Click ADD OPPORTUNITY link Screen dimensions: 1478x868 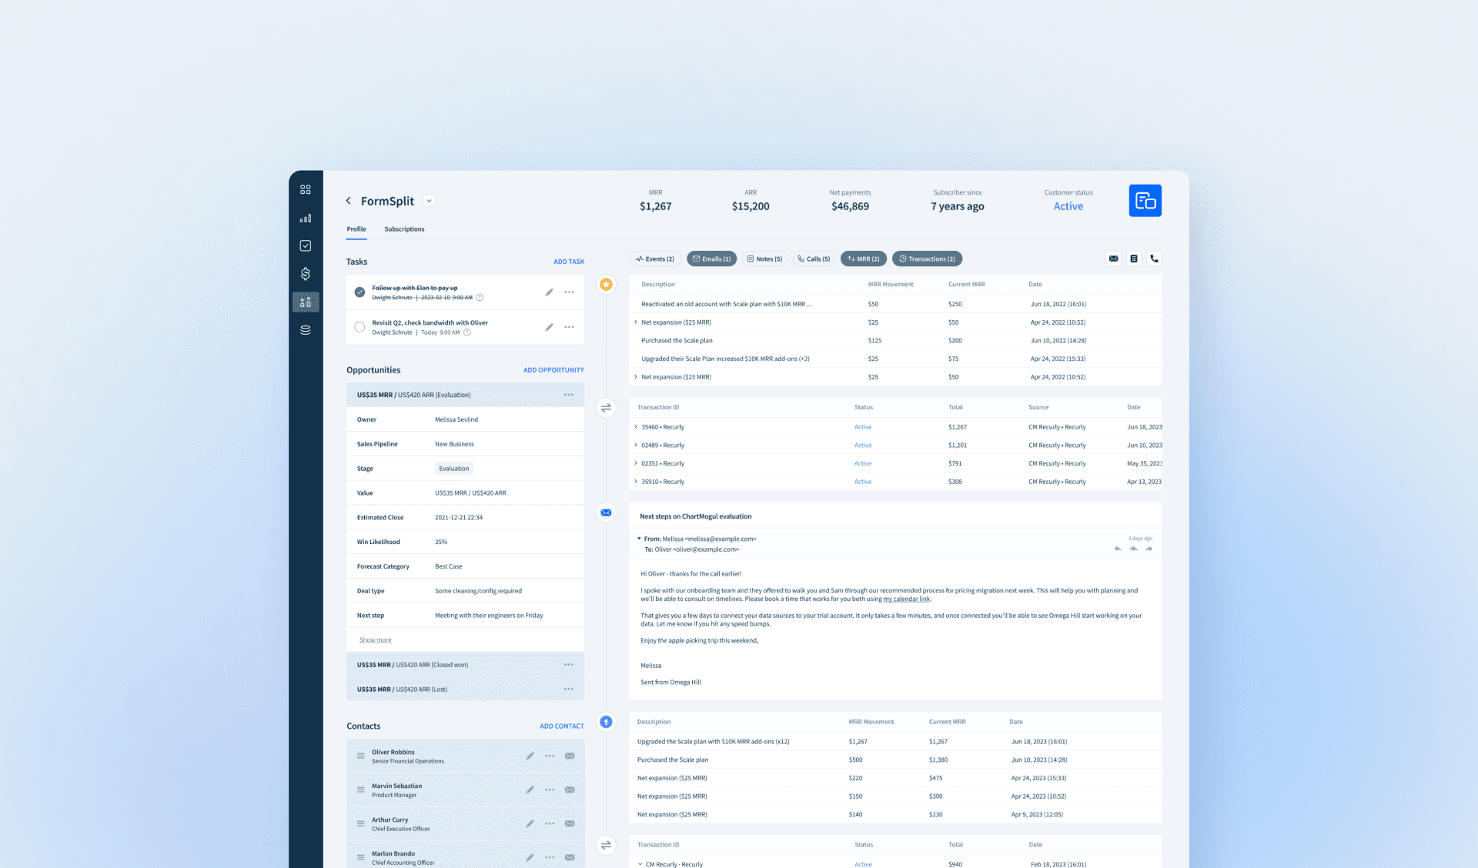click(553, 370)
